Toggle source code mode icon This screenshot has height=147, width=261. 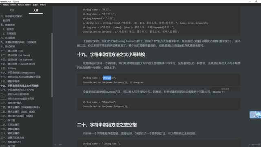60,145
